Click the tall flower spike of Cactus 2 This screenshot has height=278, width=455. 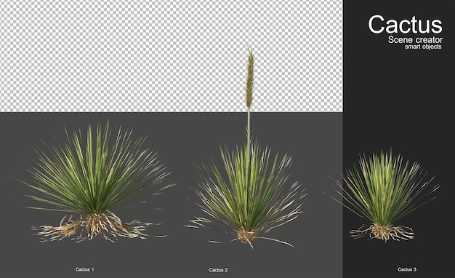coord(249,79)
